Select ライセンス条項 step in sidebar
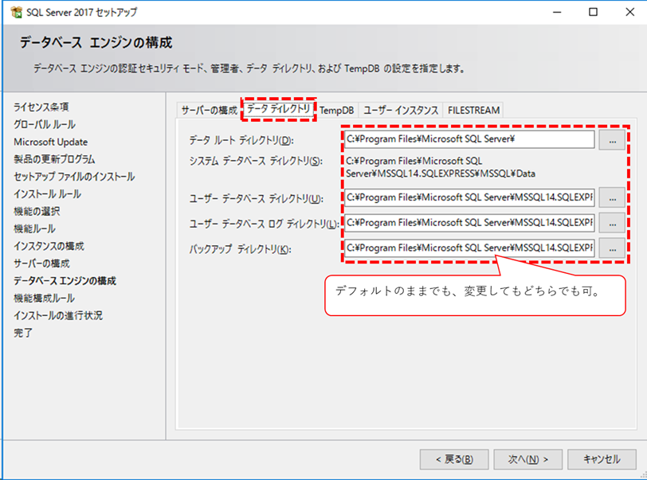Viewport: 647px width, 480px height. click(41, 107)
